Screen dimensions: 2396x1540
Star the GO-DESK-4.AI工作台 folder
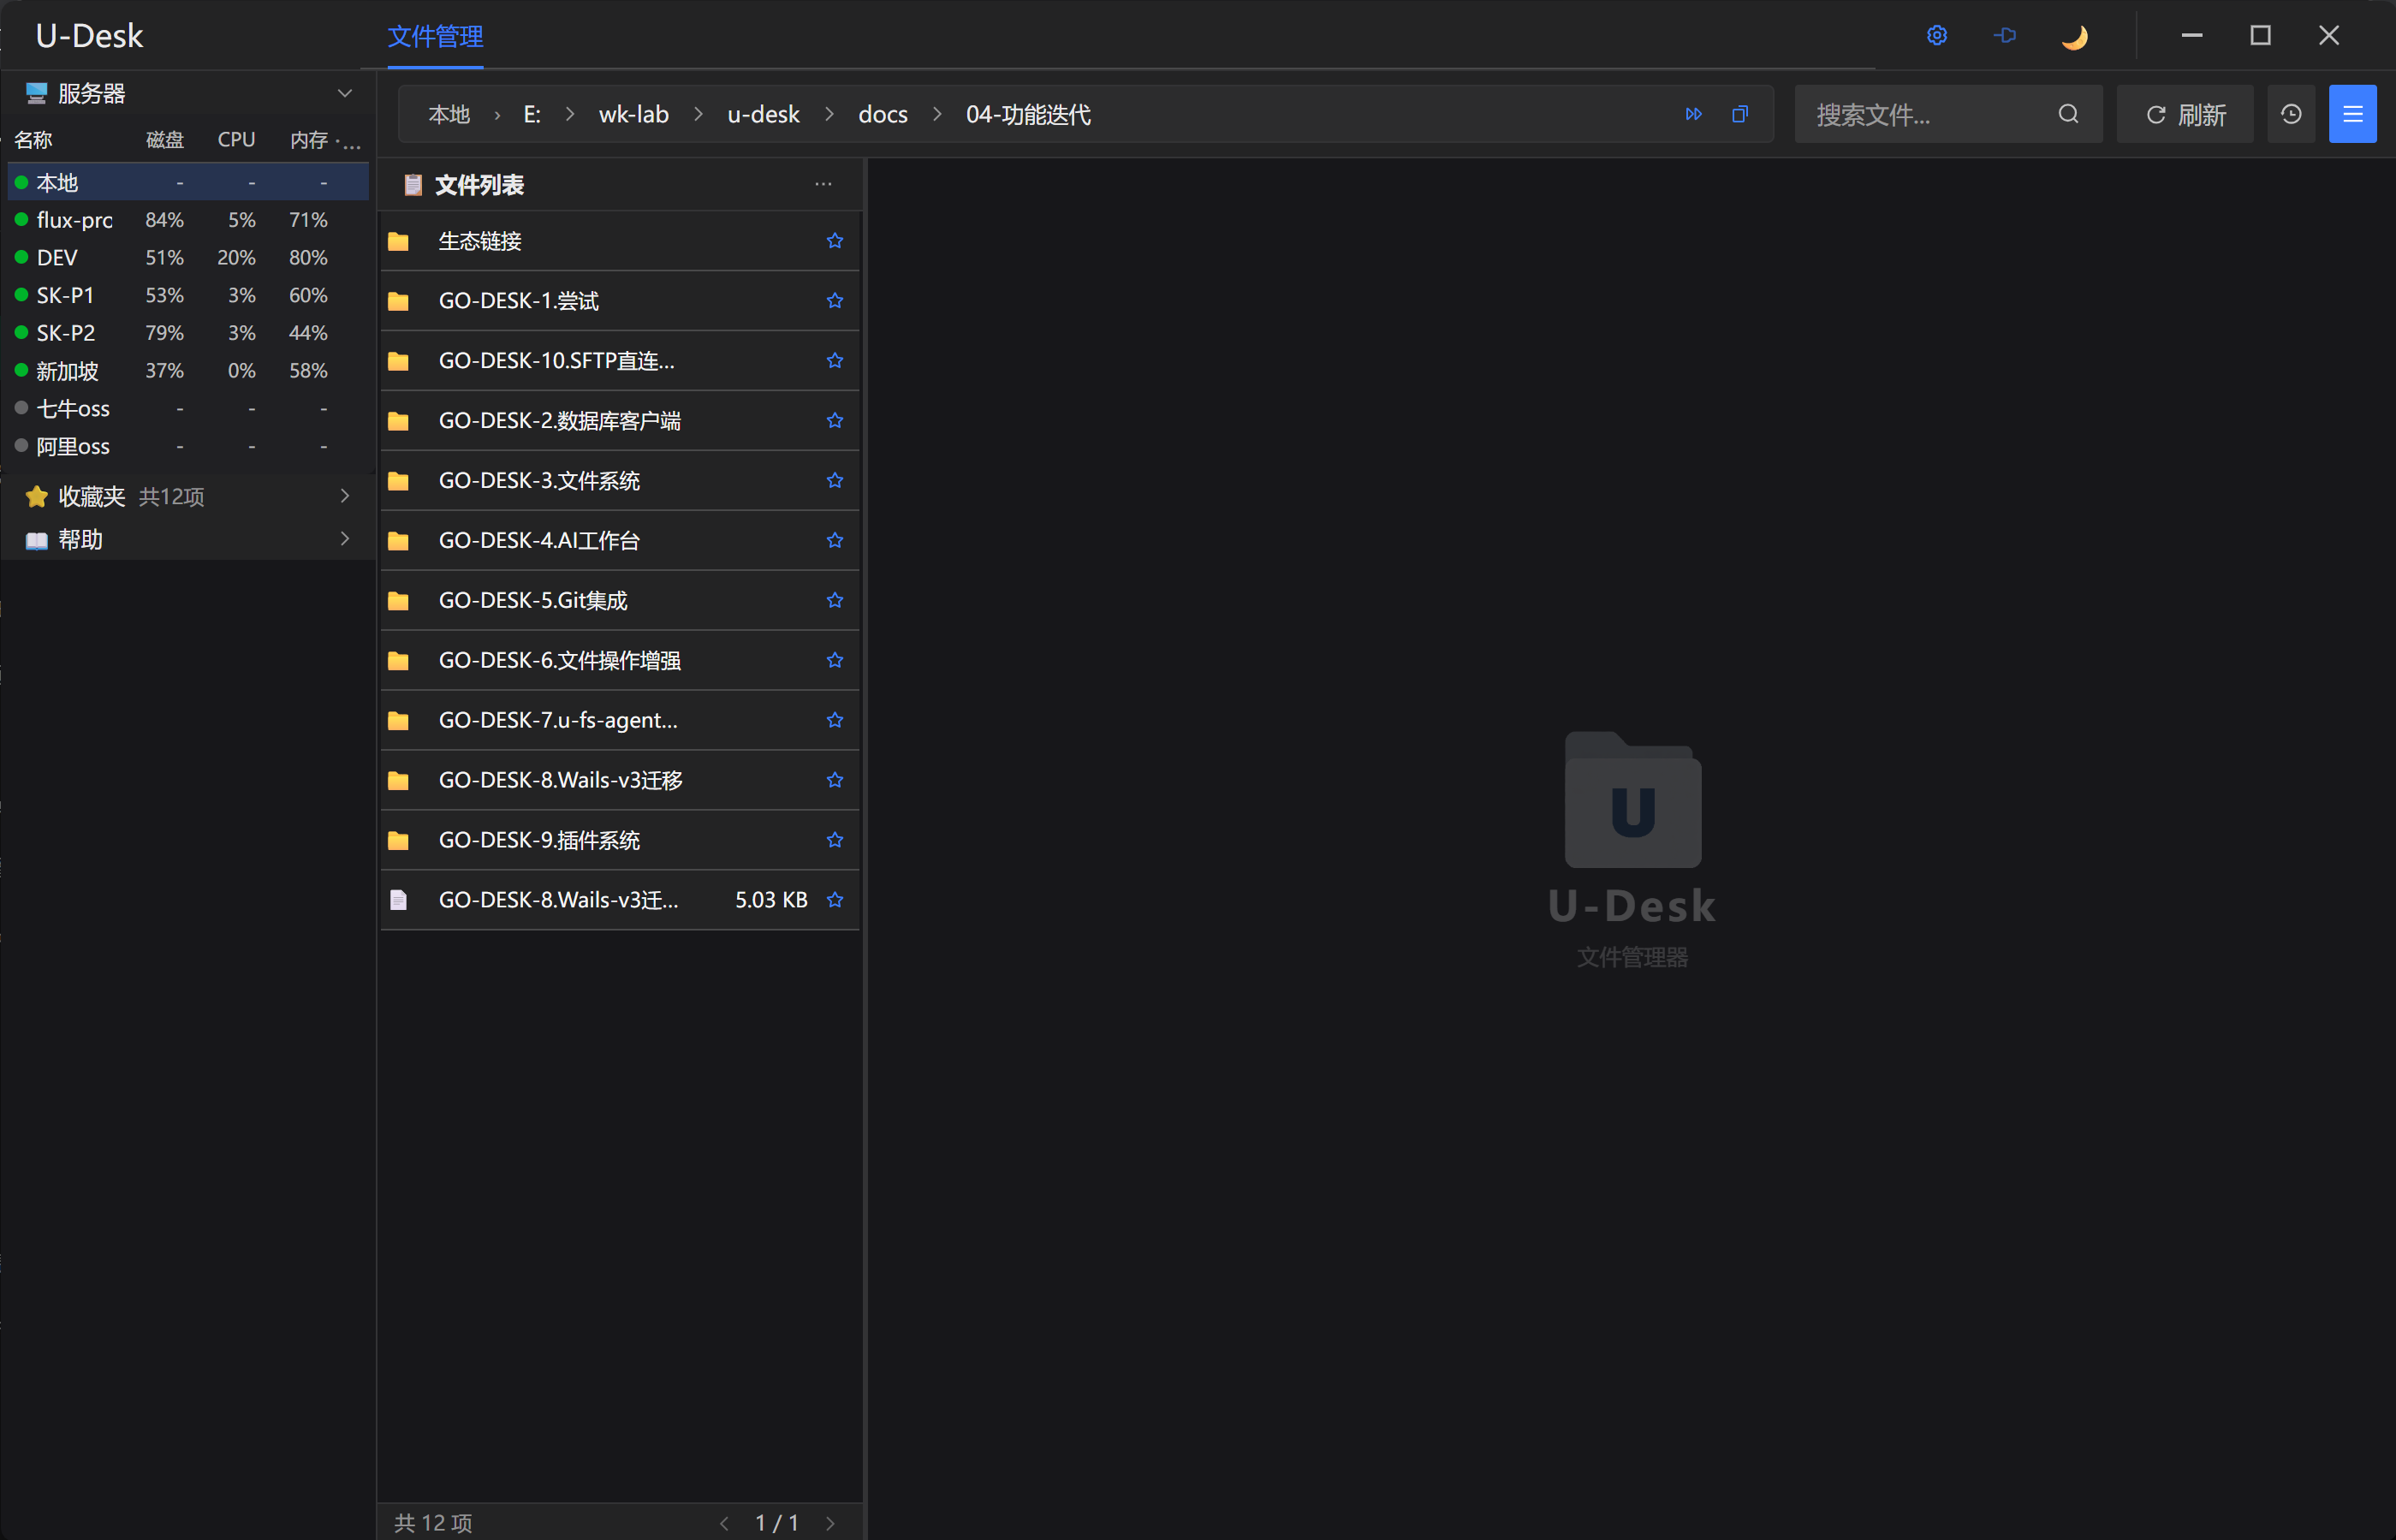pos(835,541)
